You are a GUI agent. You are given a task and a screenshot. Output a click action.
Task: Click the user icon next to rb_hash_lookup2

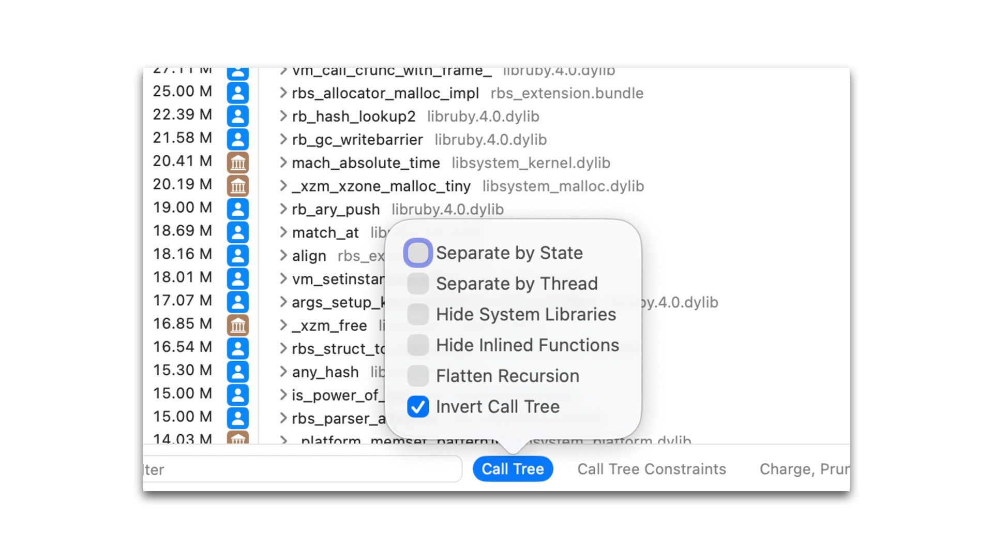click(237, 116)
